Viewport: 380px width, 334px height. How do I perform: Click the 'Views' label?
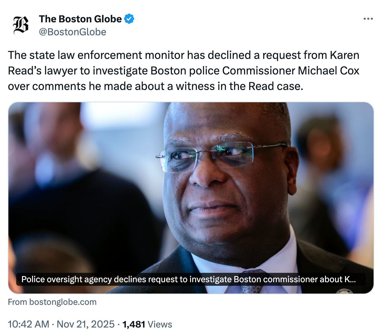[x=160, y=324]
